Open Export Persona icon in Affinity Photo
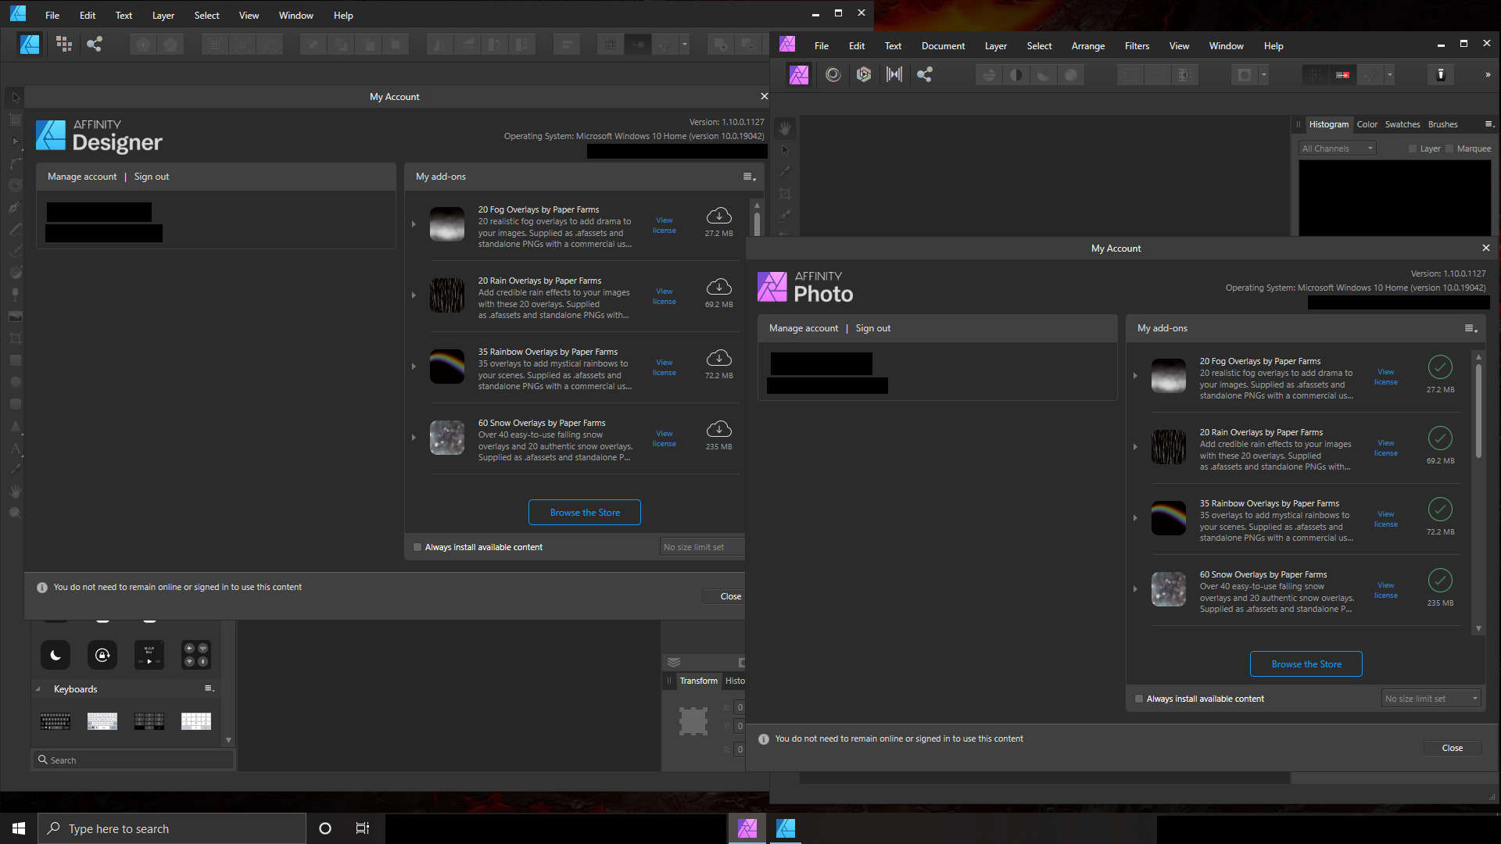The width and height of the screenshot is (1501, 844). coord(925,75)
